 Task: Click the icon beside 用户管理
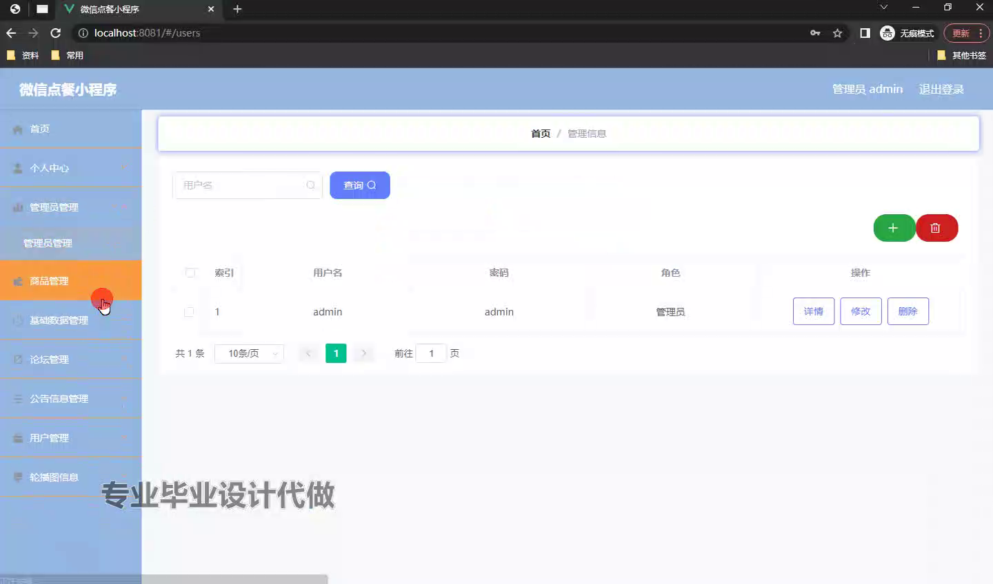[18, 438]
